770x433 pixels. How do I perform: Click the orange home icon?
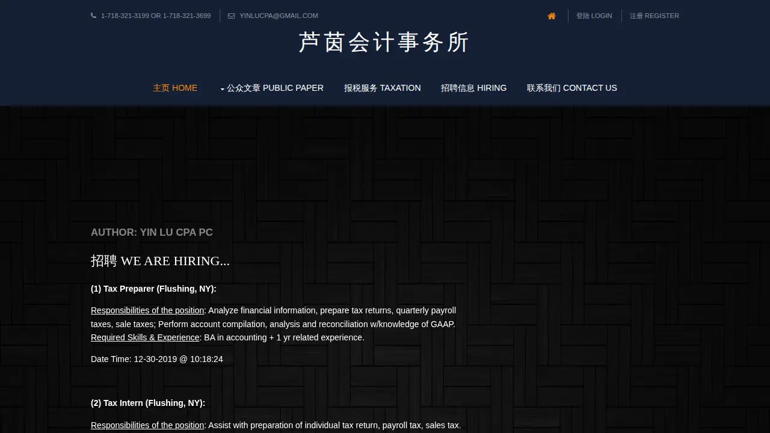pos(552,16)
